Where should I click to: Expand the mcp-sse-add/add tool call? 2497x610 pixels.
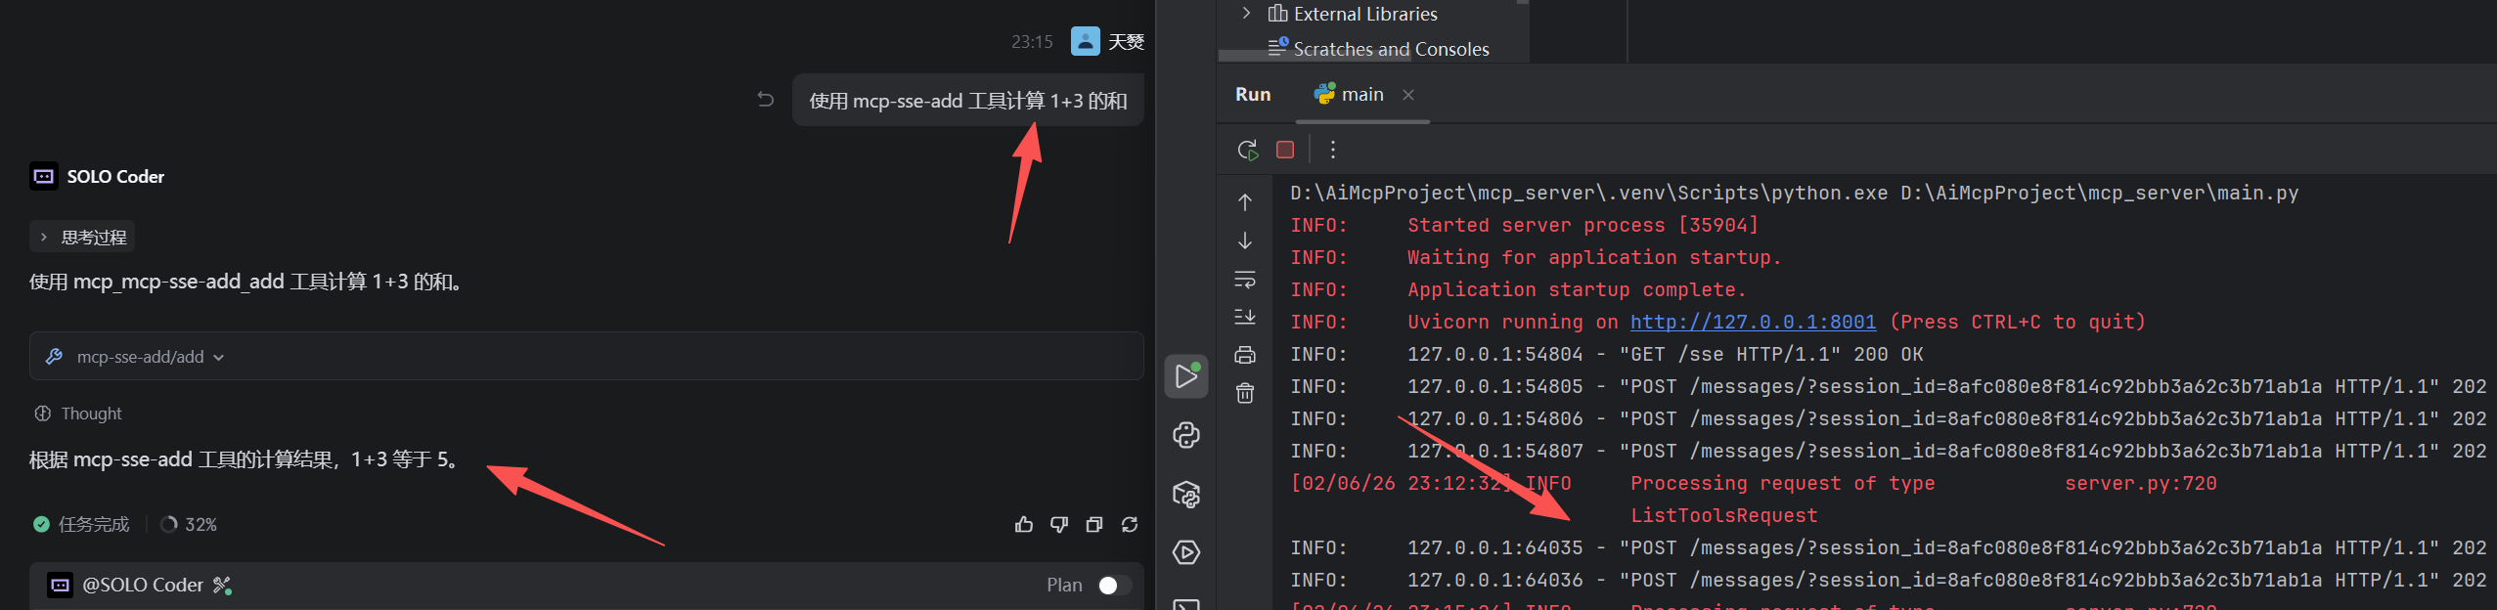(x=586, y=357)
